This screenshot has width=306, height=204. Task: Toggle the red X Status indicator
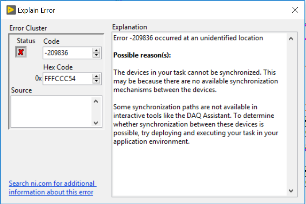21,52
